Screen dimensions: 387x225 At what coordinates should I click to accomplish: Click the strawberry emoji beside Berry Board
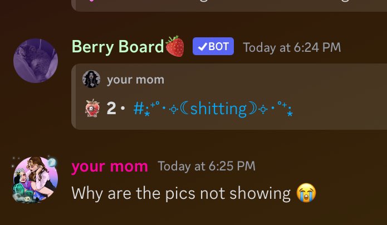[x=175, y=46]
